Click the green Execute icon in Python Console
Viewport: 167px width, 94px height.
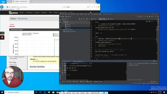(63, 68)
